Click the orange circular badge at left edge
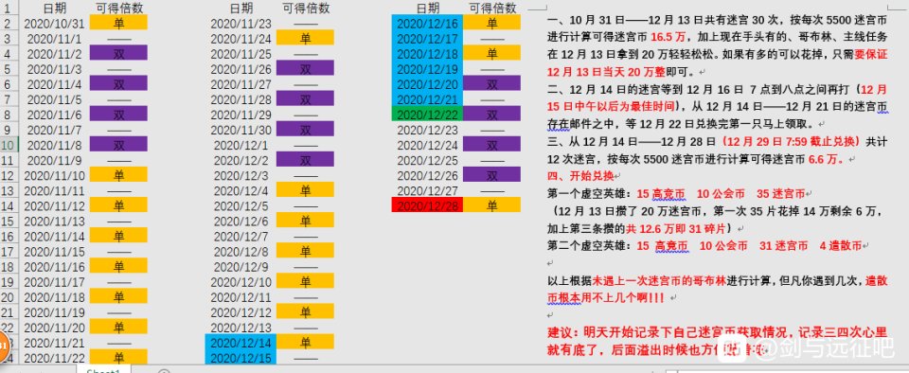This screenshot has width=909, height=373. click(3, 345)
